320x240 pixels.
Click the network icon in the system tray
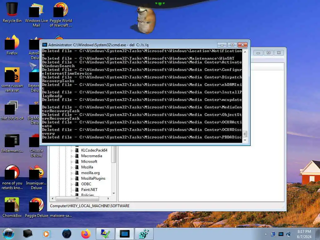click(x=281, y=234)
